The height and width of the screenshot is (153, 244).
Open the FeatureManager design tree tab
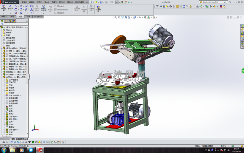[2, 21]
